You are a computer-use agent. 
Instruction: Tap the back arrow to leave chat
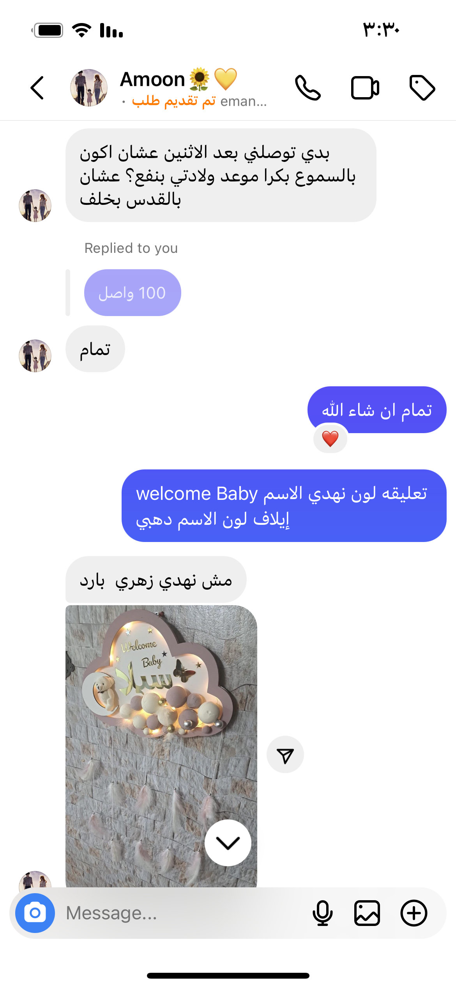click(x=37, y=88)
